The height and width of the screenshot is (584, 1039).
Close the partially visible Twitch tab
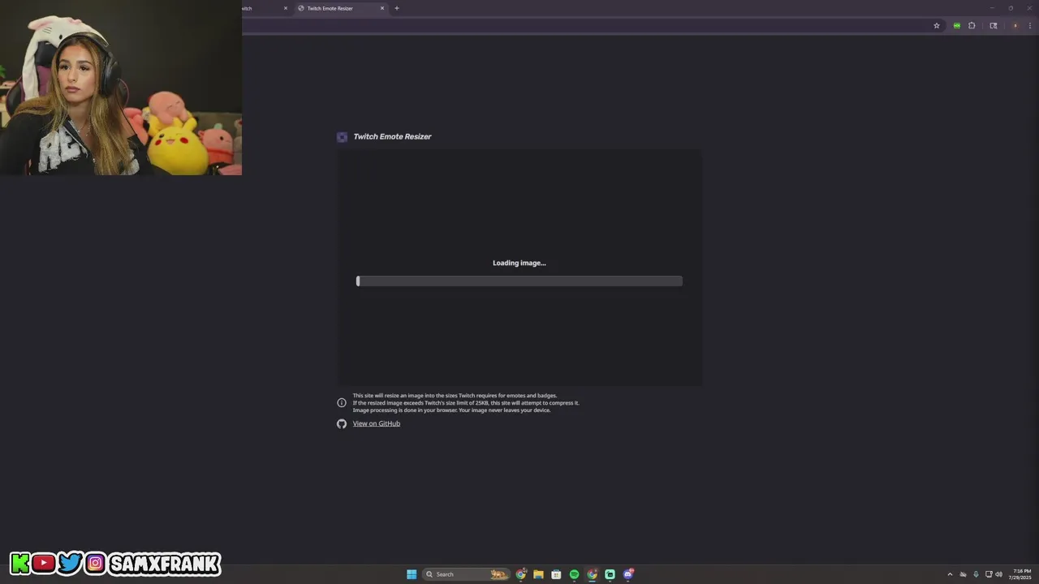coord(286,8)
